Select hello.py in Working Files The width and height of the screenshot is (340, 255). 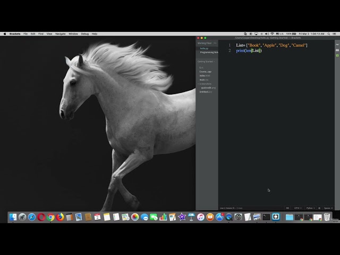point(204,48)
